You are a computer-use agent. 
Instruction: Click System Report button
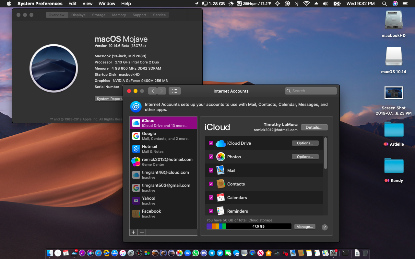tap(109, 99)
